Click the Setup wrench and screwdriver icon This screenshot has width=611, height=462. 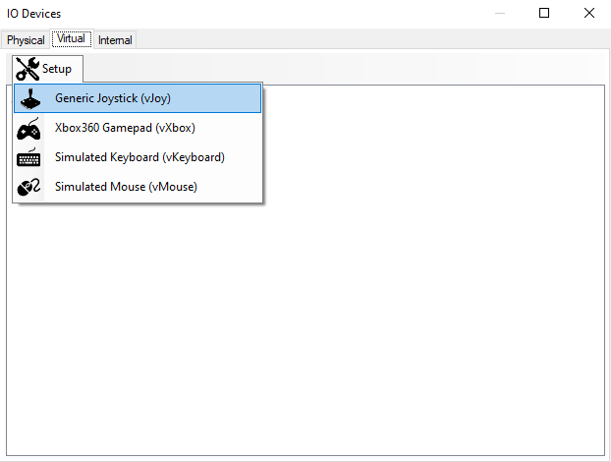28,69
